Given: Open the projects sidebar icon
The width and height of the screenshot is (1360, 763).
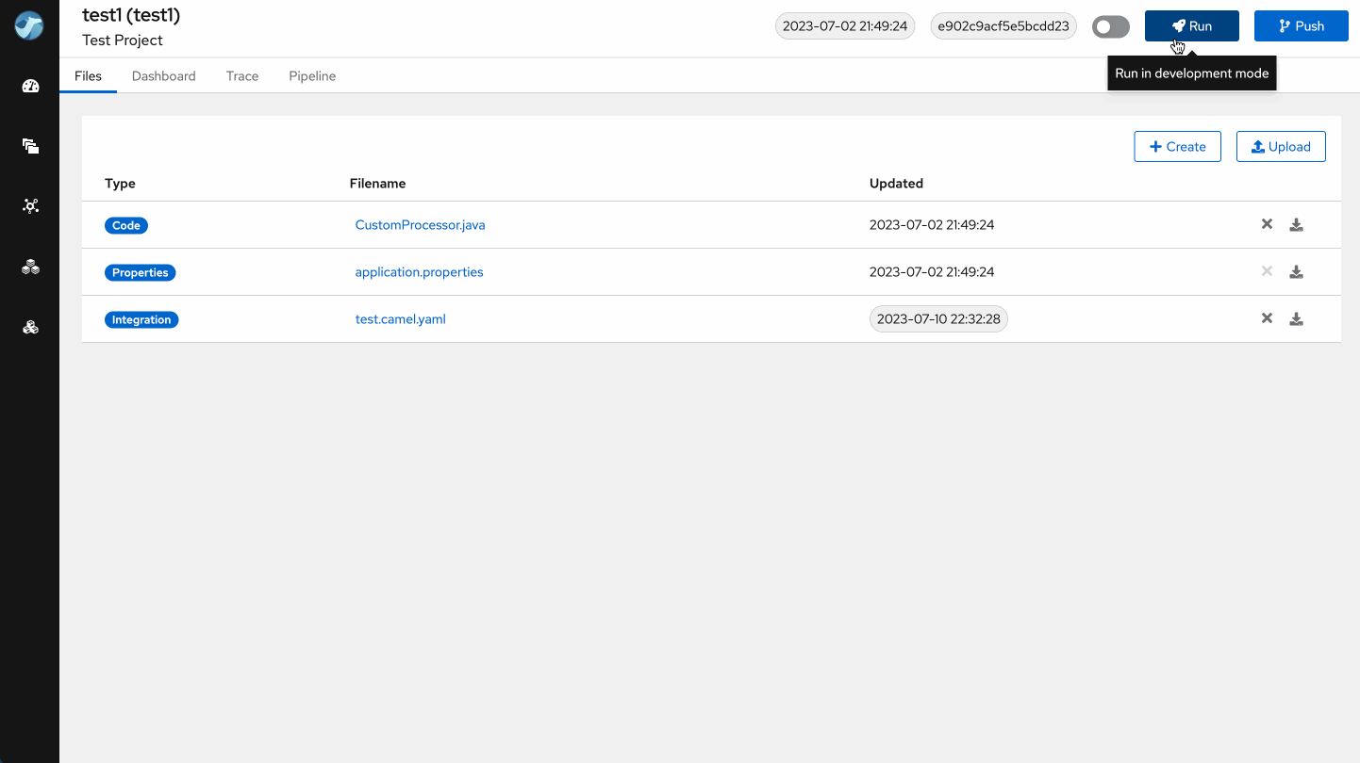Looking at the screenshot, I should [x=30, y=146].
